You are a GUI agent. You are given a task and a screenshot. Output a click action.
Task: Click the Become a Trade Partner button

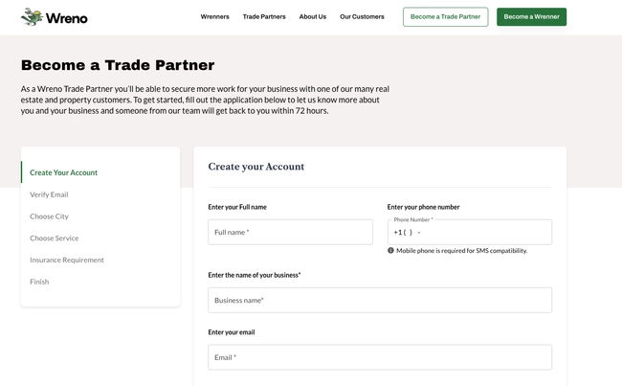[x=446, y=16]
